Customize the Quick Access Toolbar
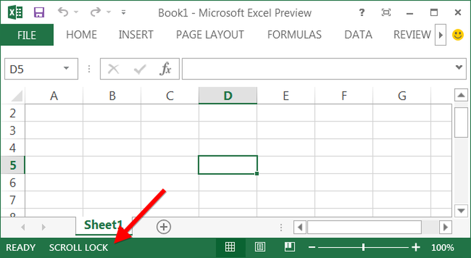 point(123,12)
